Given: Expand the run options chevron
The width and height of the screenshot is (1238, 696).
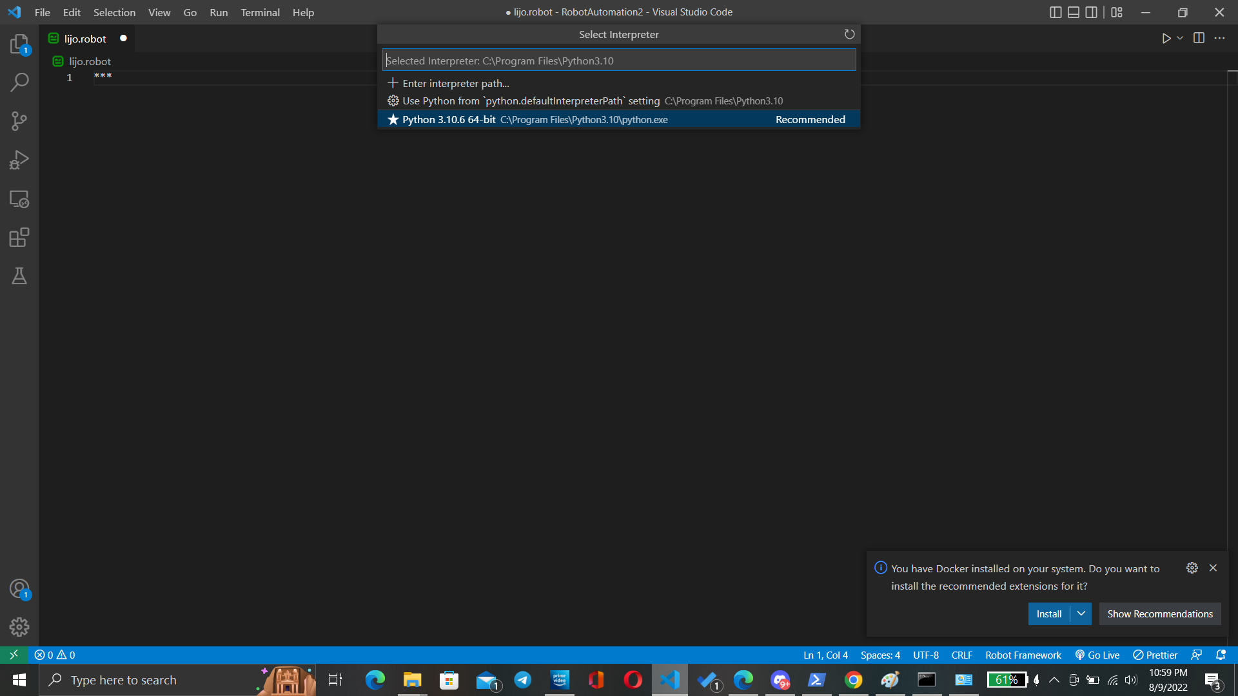Looking at the screenshot, I should click(x=1179, y=38).
